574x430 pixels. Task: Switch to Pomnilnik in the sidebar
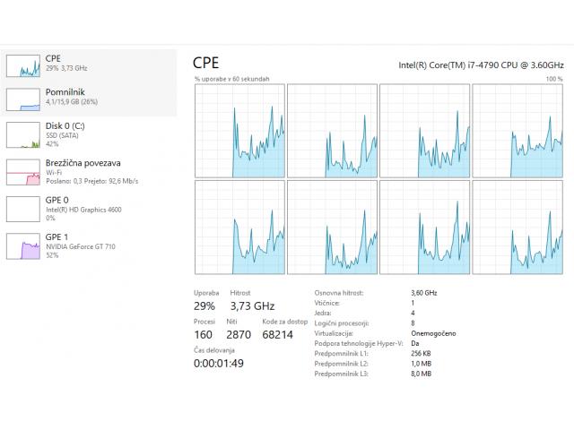click(65, 92)
